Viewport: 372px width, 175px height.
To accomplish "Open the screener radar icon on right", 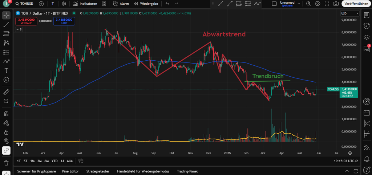I will coord(367,102).
